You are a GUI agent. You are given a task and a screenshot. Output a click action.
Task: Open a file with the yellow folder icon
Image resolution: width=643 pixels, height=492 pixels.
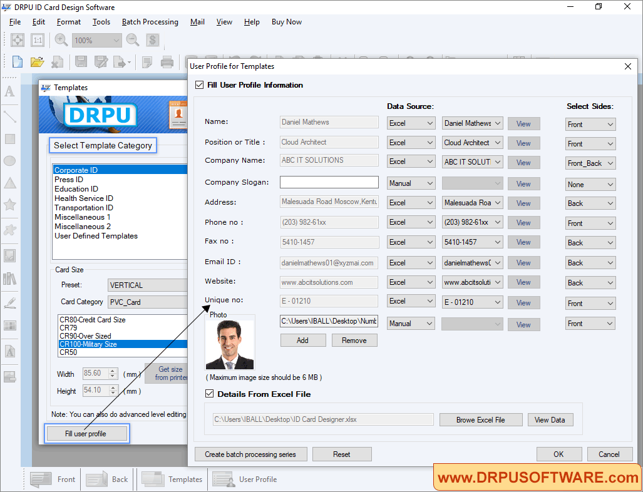[x=37, y=62]
